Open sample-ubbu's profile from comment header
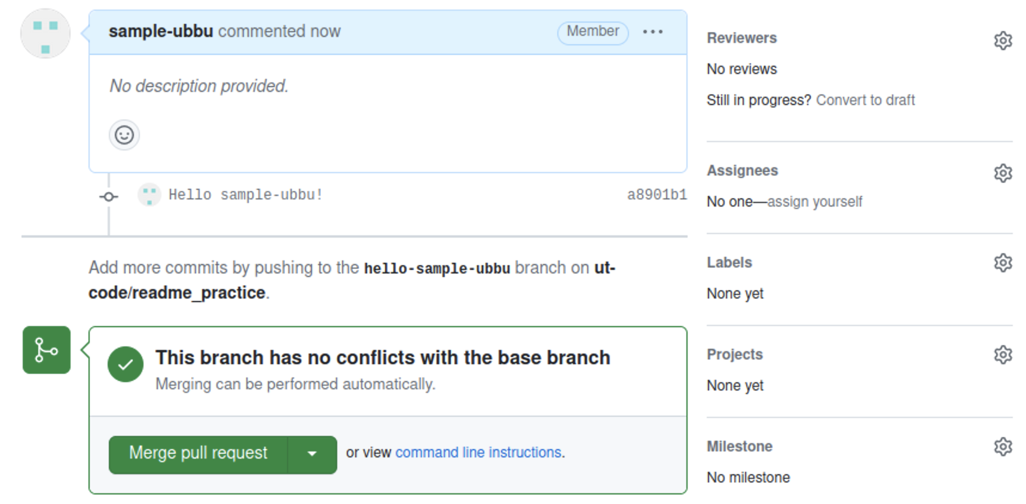1026x504 pixels. click(161, 31)
